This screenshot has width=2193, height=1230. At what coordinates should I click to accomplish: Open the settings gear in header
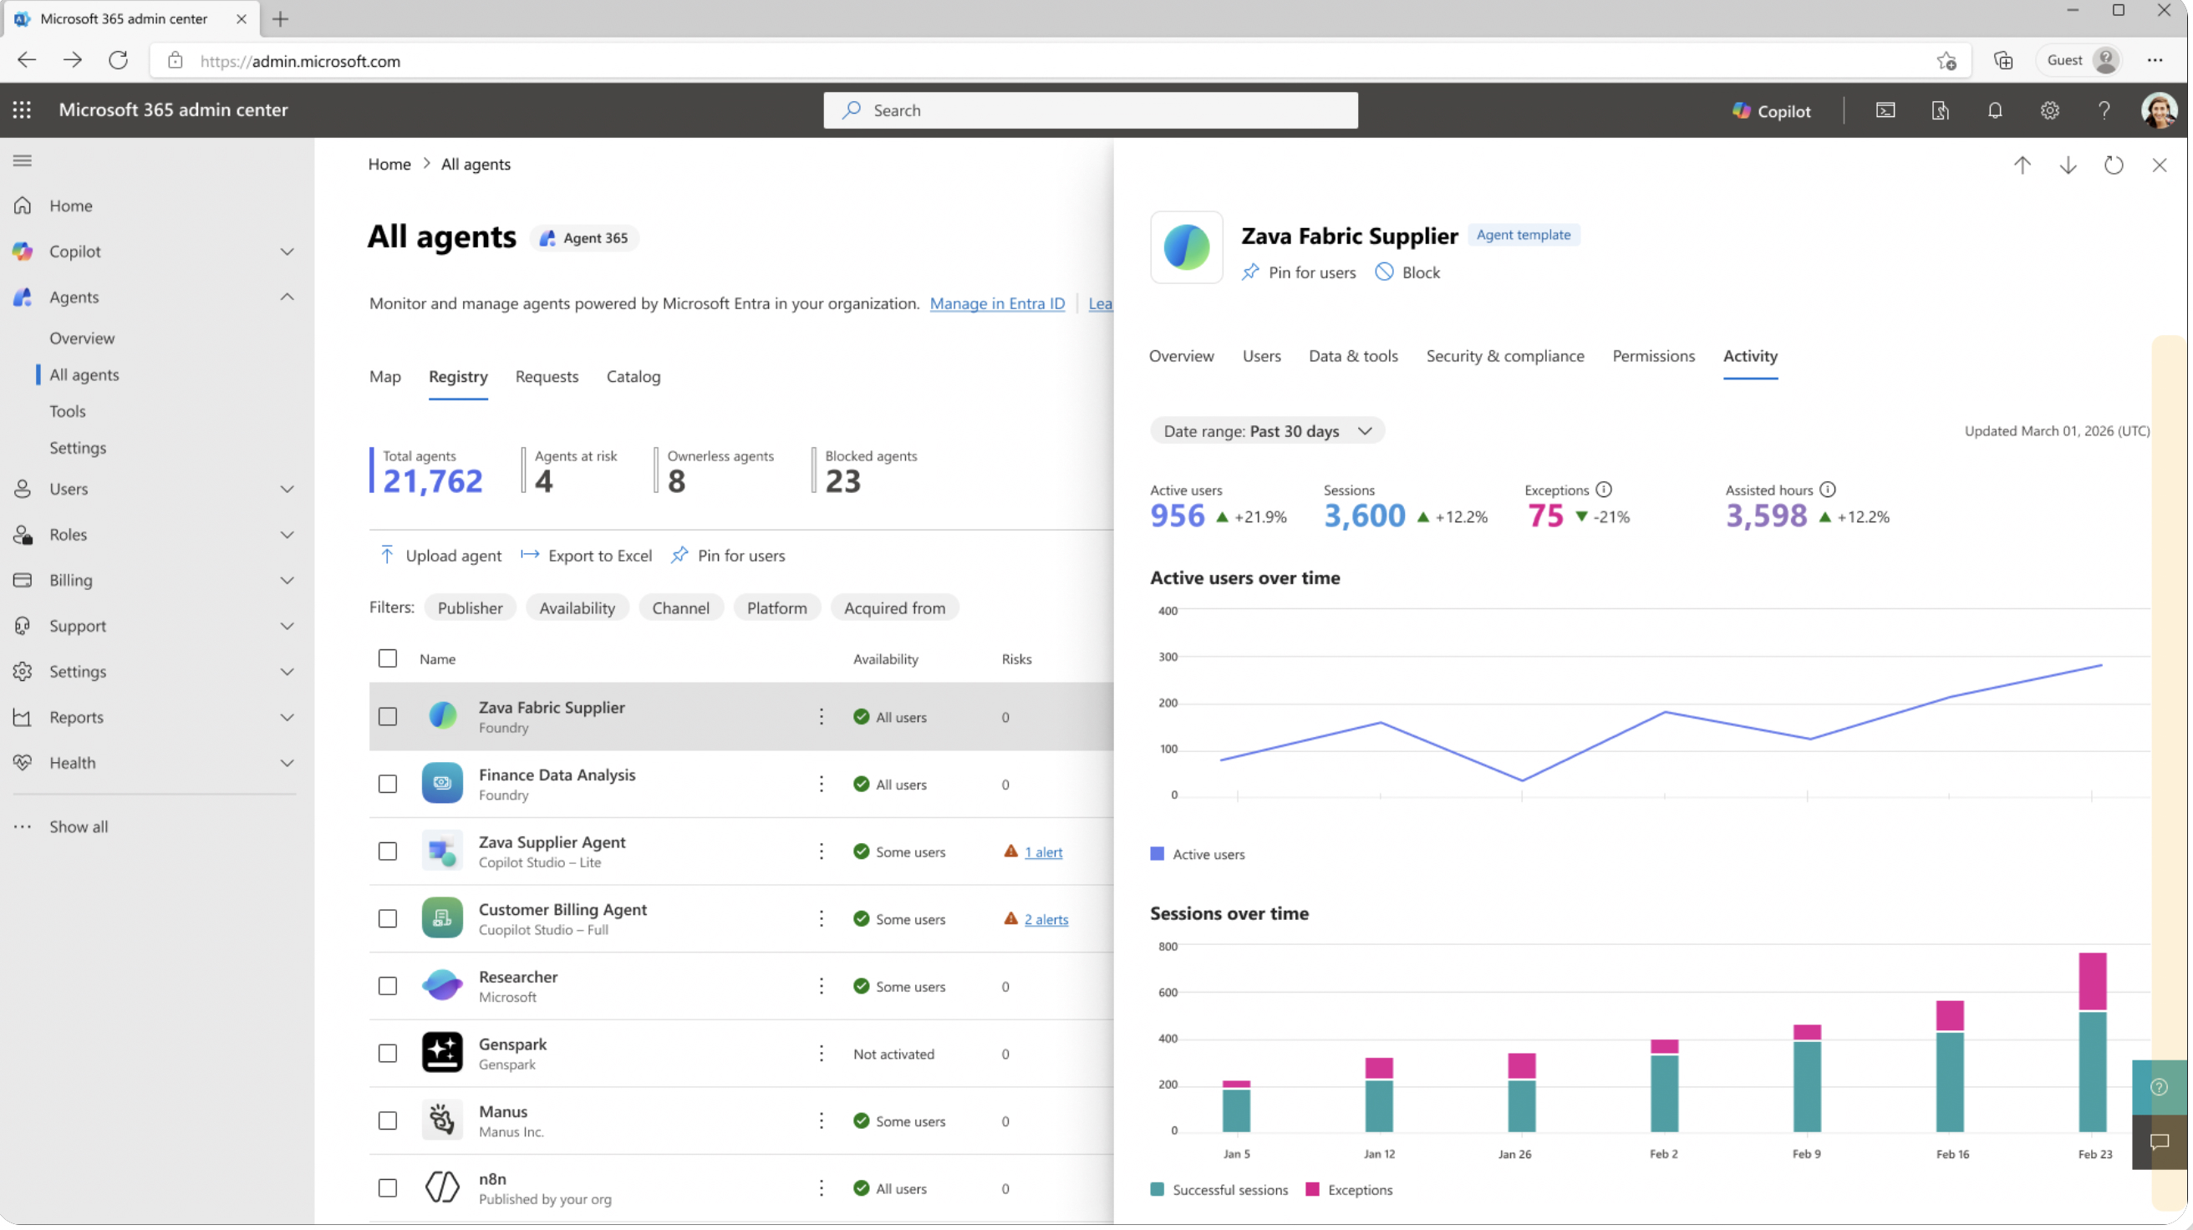click(x=2049, y=110)
